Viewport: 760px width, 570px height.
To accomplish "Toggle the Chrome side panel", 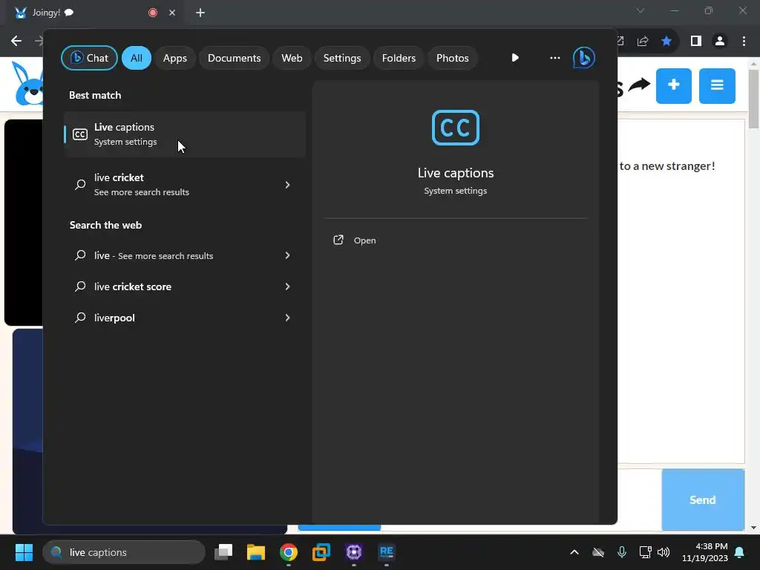I will click(x=696, y=42).
